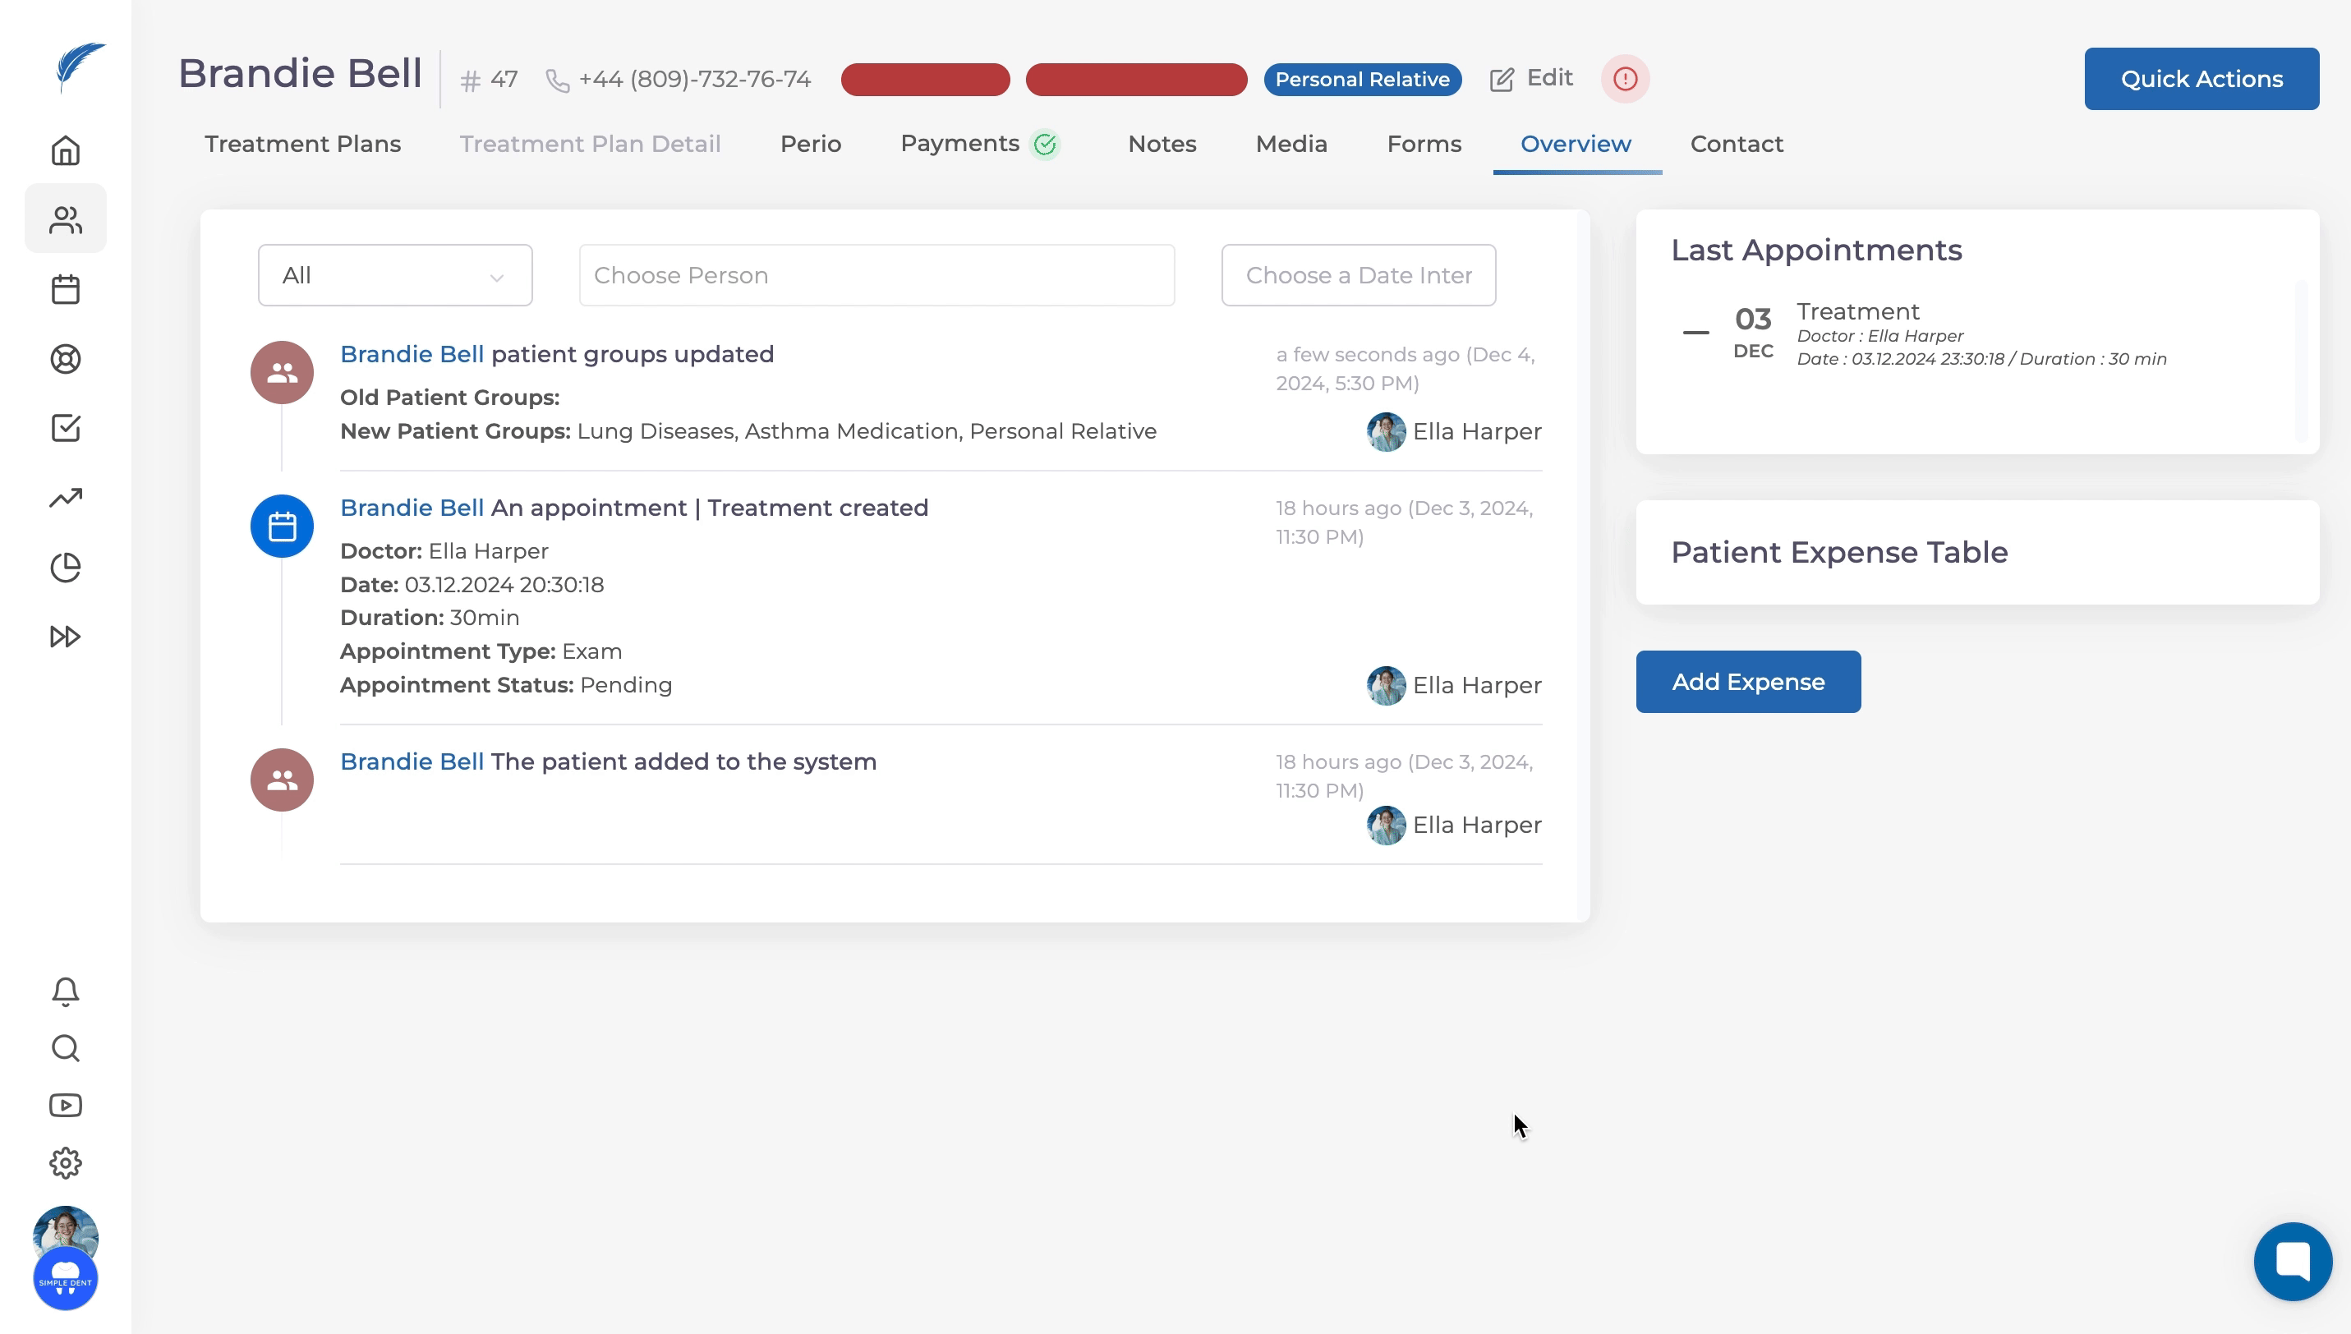Expand the All filter dropdown
This screenshot has height=1334, width=2351.
[x=395, y=275]
